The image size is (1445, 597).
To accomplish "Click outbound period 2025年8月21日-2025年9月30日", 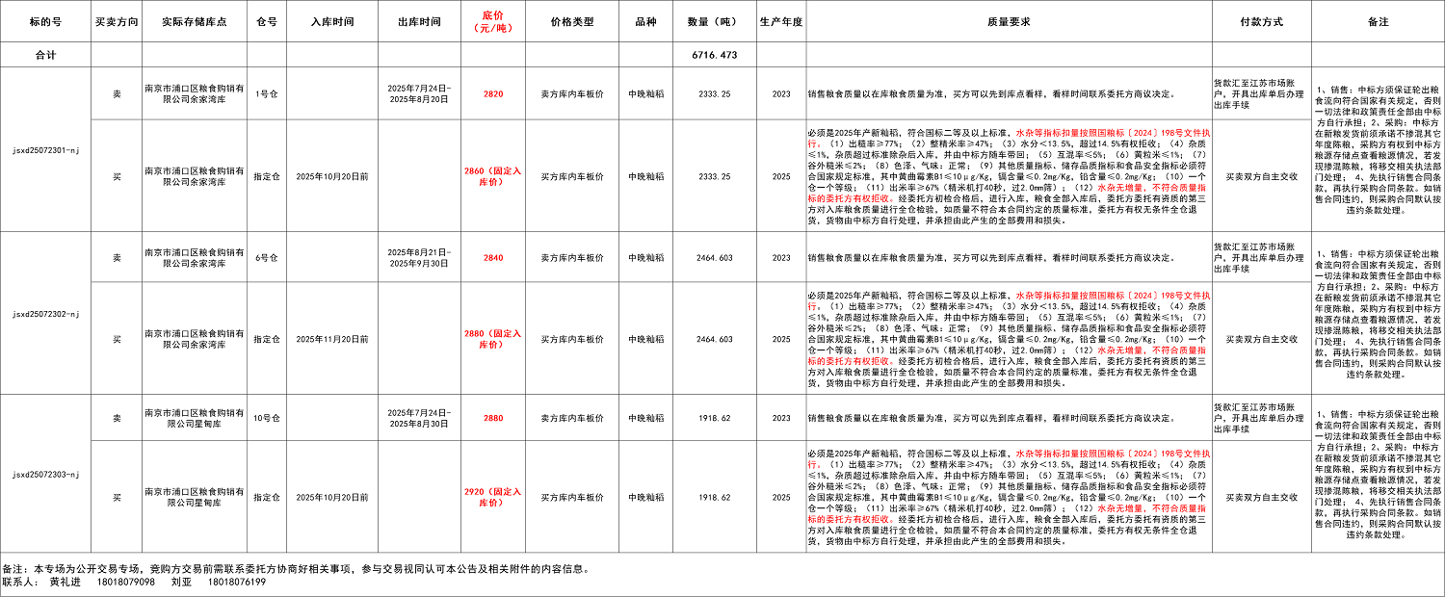I will (420, 257).
